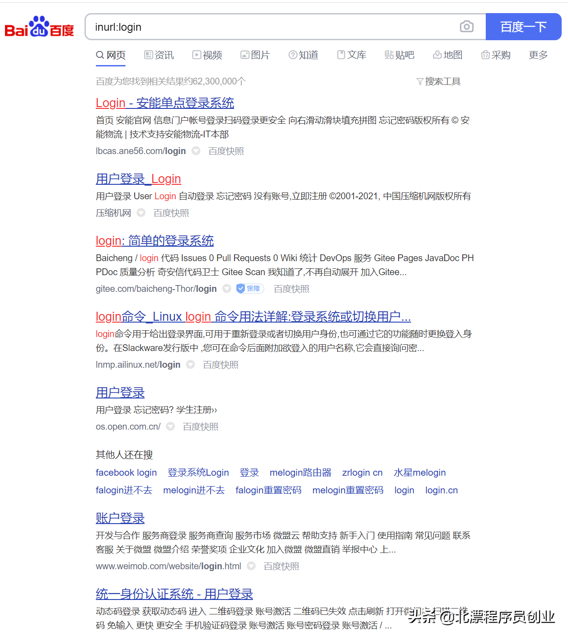Screen dimensions: 568x637
Task: Open result login命令_Linux login 命令用法详解
Action: click(x=253, y=317)
